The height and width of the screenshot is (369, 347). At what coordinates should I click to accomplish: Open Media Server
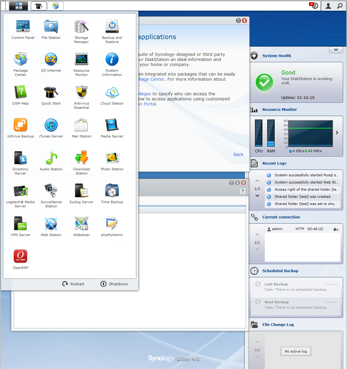point(112,128)
